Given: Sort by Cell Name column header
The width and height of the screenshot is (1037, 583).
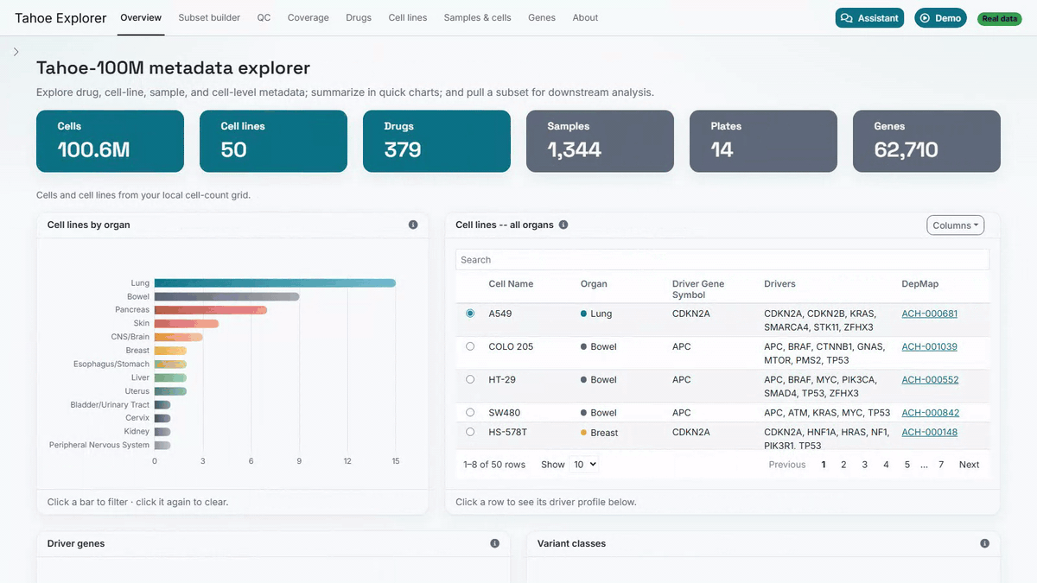Looking at the screenshot, I should 511,283.
